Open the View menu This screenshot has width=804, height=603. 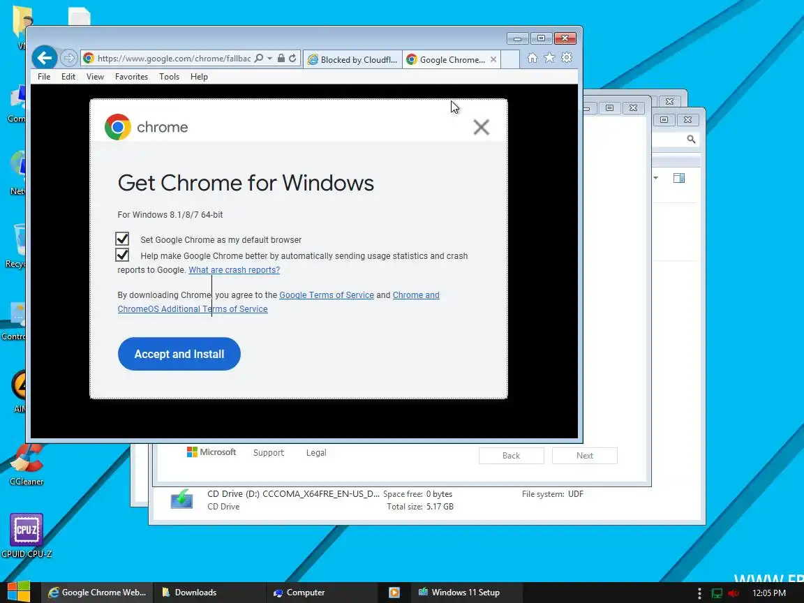tap(95, 76)
